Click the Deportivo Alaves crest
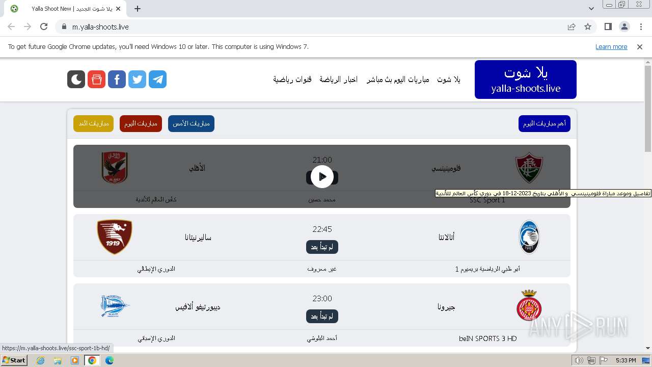This screenshot has height=367, width=652. [x=115, y=306]
